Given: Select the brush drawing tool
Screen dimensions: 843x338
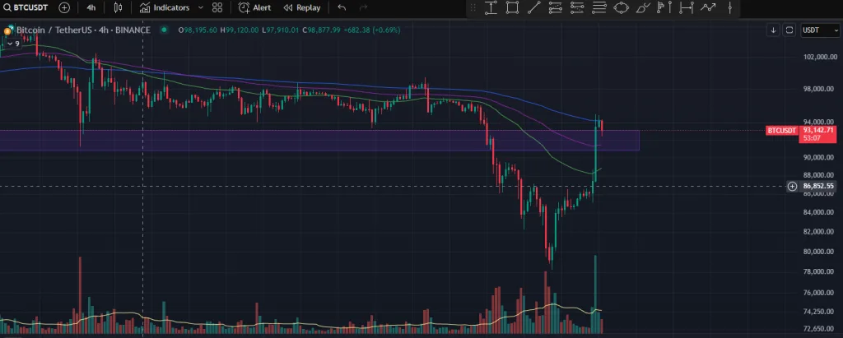Looking at the screenshot, I should click(x=642, y=8).
